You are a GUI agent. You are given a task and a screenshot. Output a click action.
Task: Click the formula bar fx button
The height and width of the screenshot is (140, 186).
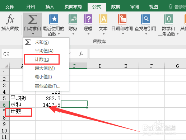pos(81,54)
